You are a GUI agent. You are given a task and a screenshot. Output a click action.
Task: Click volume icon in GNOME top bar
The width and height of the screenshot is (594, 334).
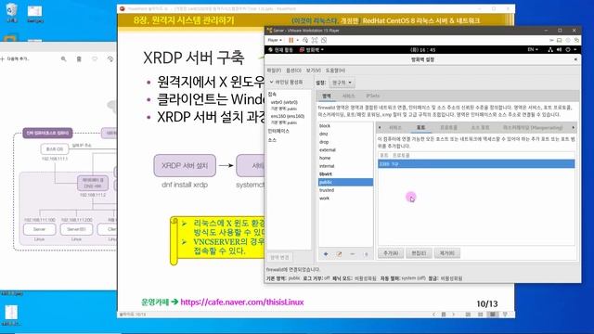[559, 49]
